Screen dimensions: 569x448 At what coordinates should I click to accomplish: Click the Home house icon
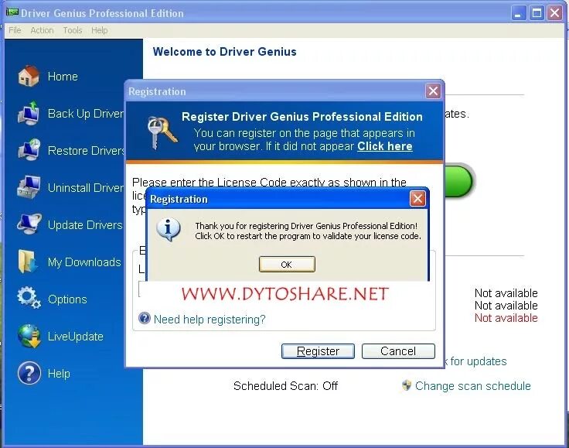click(29, 76)
